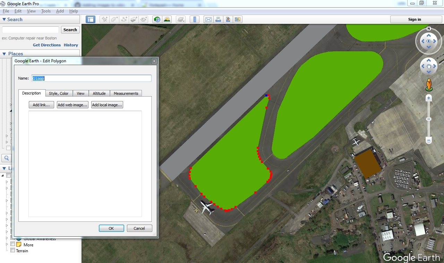Click the History link
The image size is (444, 263).
(x=71, y=45)
